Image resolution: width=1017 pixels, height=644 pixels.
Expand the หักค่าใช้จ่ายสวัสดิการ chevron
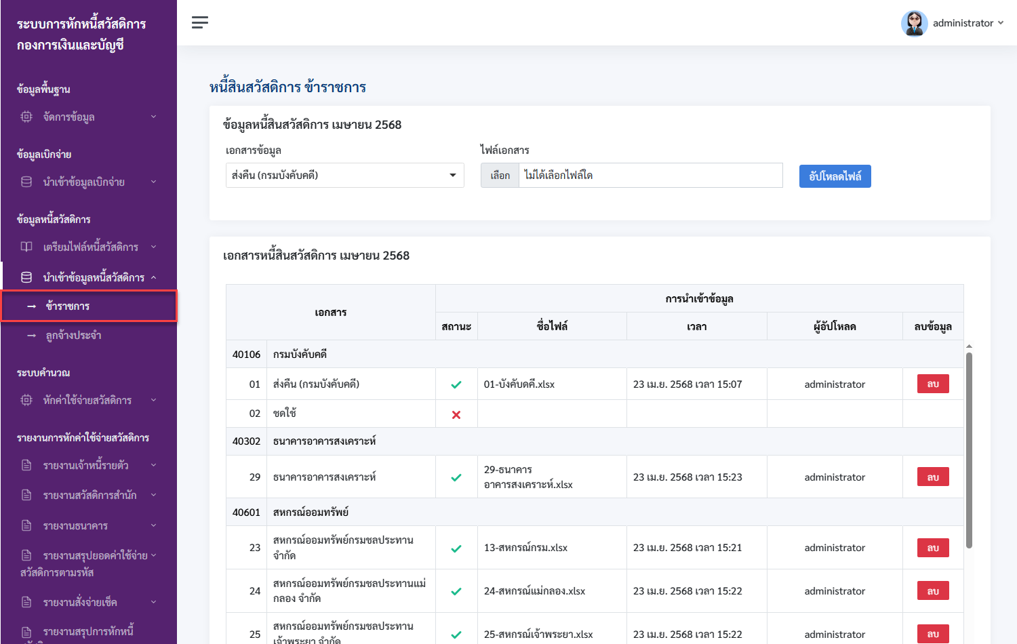pyautogui.click(x=153, y=400)
